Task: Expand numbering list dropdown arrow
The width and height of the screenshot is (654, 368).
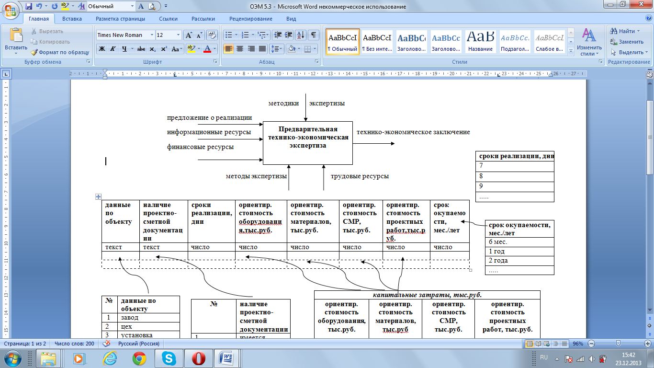Action: coord(253,35)
